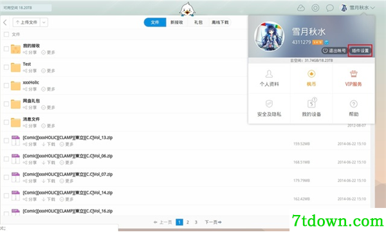Open 插件设置 plugin settings

[x=360, y=51]
